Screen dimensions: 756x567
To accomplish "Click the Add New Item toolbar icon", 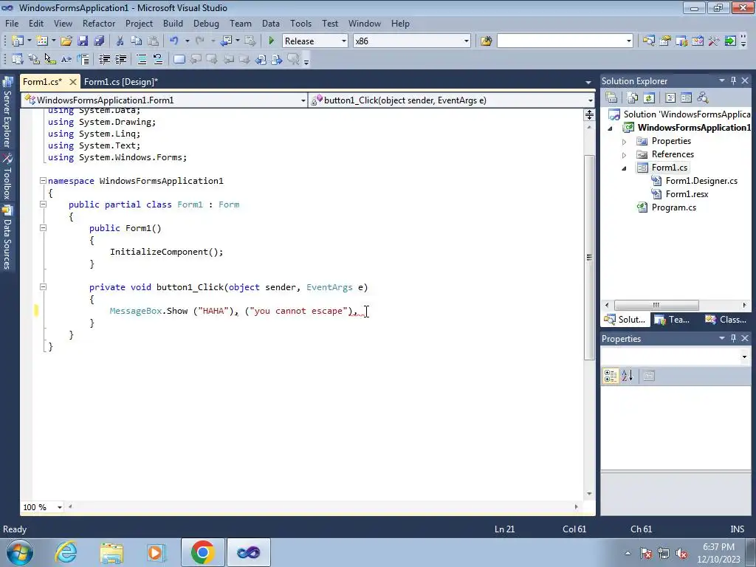I will 42,41.
